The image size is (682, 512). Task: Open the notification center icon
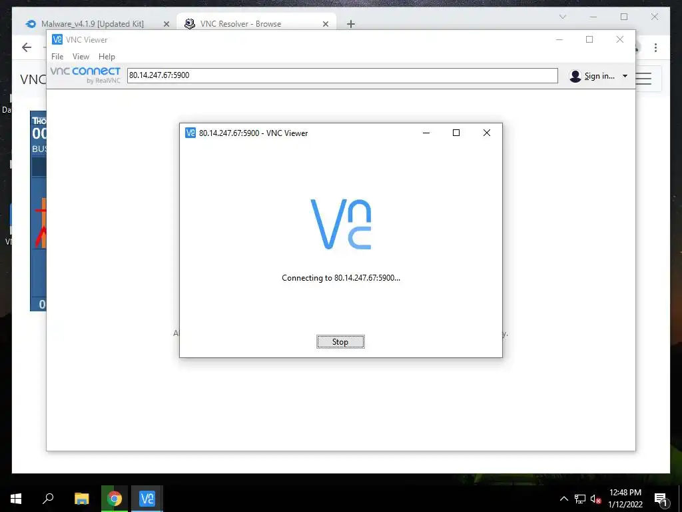[661, 499]
